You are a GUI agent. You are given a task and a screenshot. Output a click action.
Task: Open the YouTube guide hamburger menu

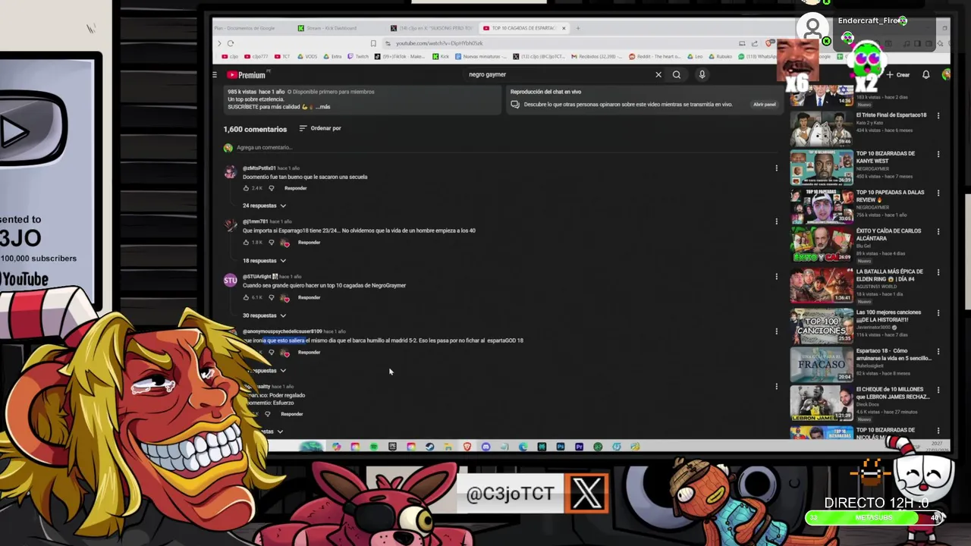point(215,75)
